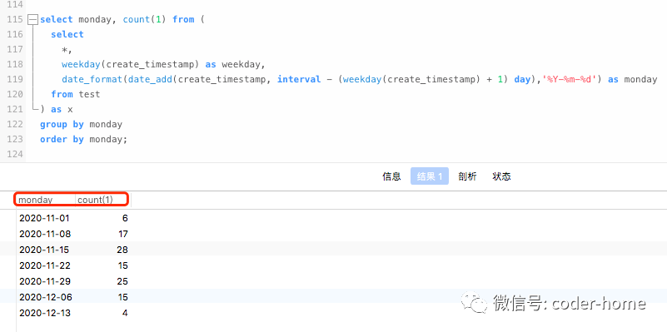
Task: Select result cell 2020-11-08
Action: 45,234
